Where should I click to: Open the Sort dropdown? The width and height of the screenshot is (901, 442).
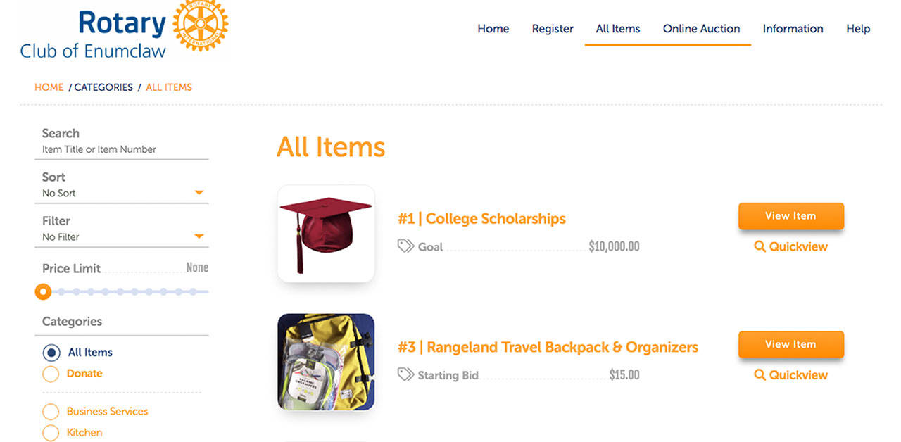coord(199,193)
